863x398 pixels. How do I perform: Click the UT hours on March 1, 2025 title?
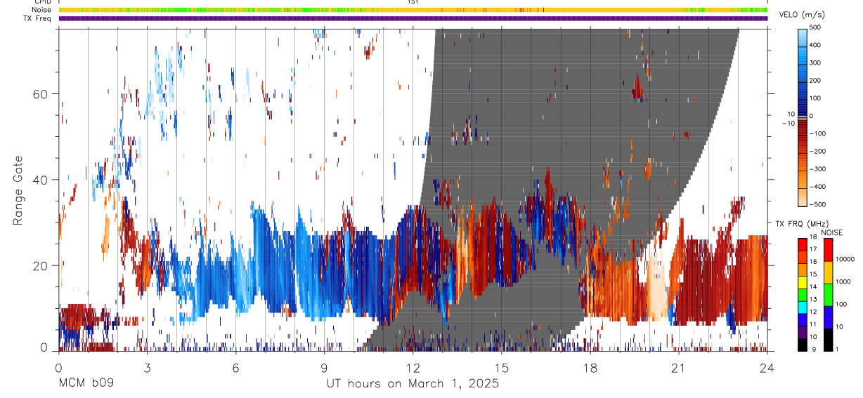(413, 384)
